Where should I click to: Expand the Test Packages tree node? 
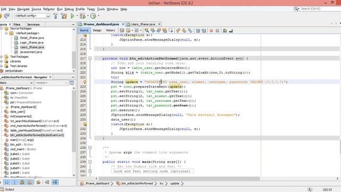(2, 57)
